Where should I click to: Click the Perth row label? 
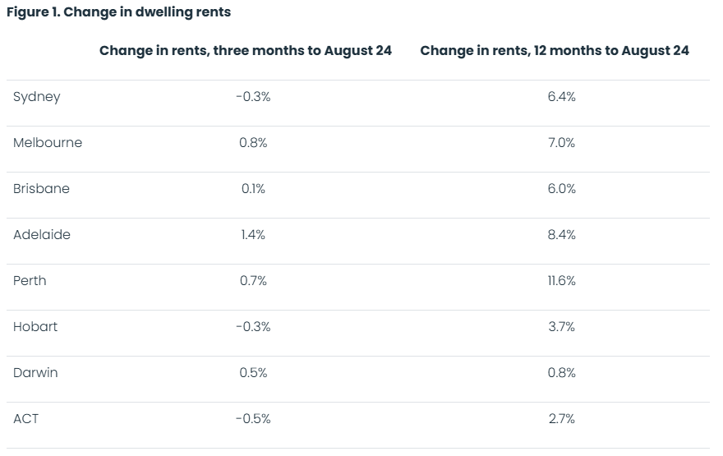click(30, 281)
